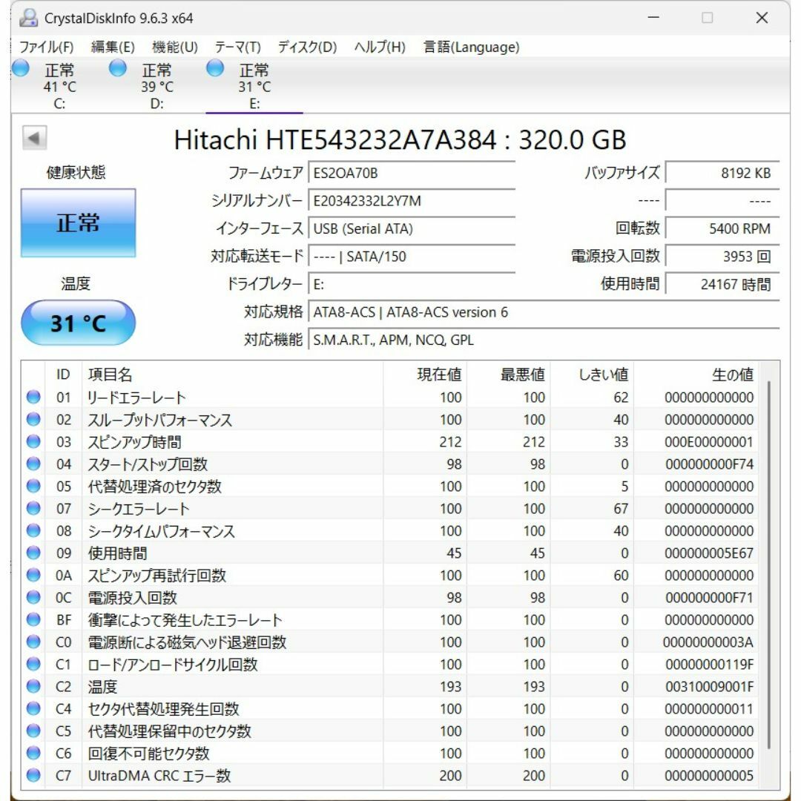Click the 最悪値 column header

(509, 375)
